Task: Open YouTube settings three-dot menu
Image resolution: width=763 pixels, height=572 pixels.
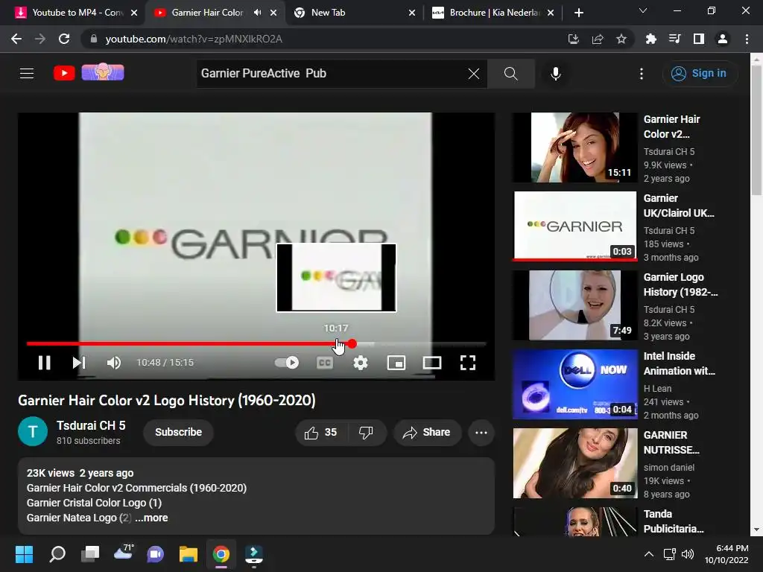Action: [642, 74]
